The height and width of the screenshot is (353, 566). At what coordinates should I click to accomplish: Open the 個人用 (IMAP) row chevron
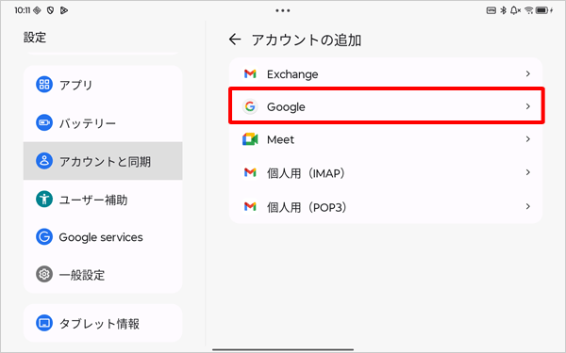coord(527,172)
